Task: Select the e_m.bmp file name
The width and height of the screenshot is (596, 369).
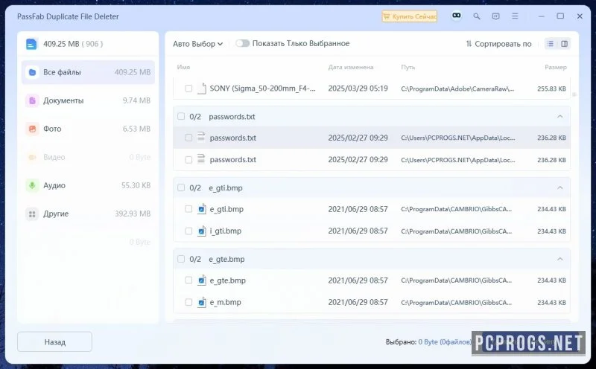Action: click(x=226, y=302)
